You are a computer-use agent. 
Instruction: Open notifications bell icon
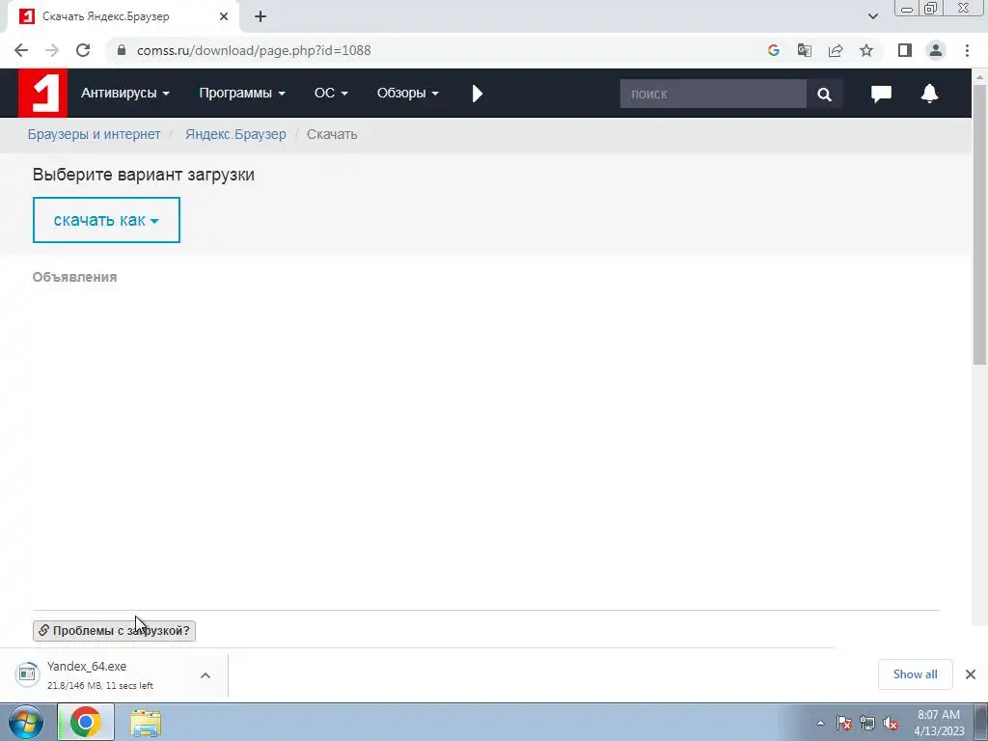(x=929, y=94)
